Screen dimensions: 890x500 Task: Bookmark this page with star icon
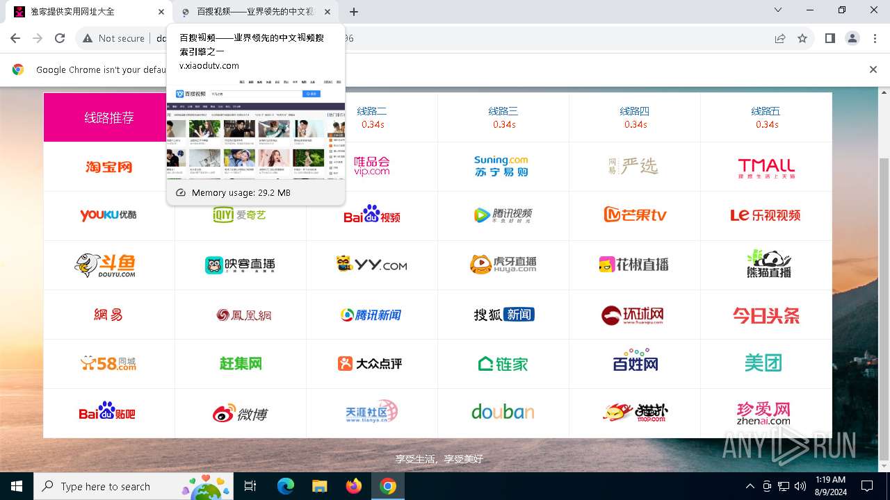point(802,38)
